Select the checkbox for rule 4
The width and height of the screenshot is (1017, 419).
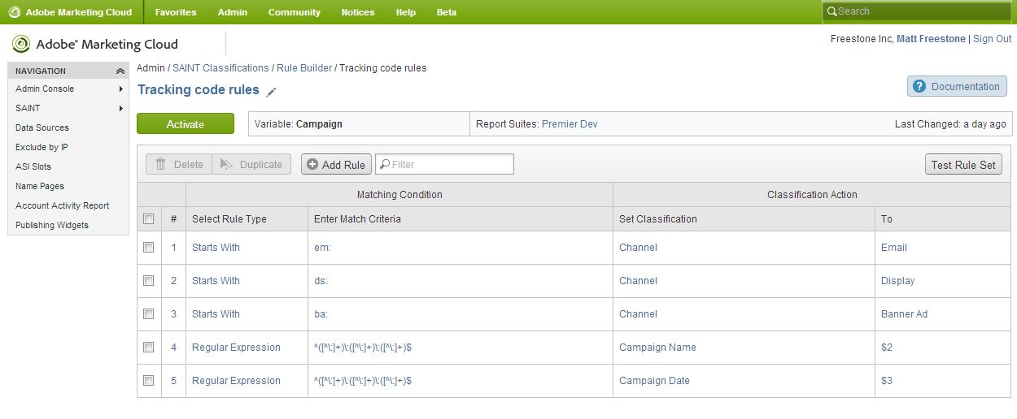point(149,348)
